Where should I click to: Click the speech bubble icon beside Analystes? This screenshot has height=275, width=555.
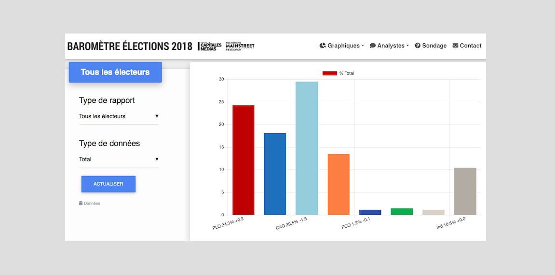(x=373, y=46)
